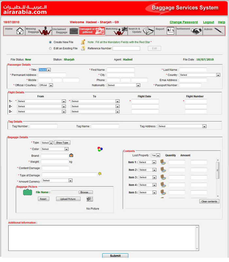The width and height of the screenshot is (229, 262).
Task: Expand the Nationality dropdown
Action: click(124, 85)
